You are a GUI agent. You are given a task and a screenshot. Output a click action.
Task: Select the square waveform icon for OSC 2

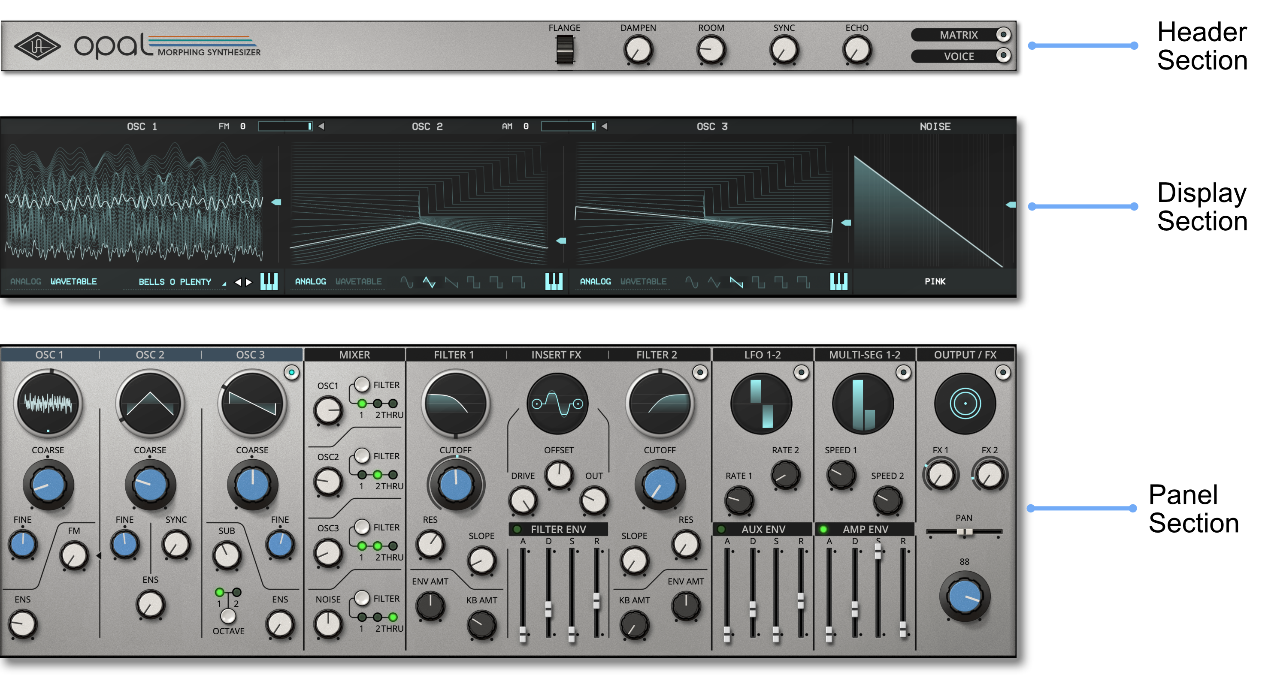point(473,282)
